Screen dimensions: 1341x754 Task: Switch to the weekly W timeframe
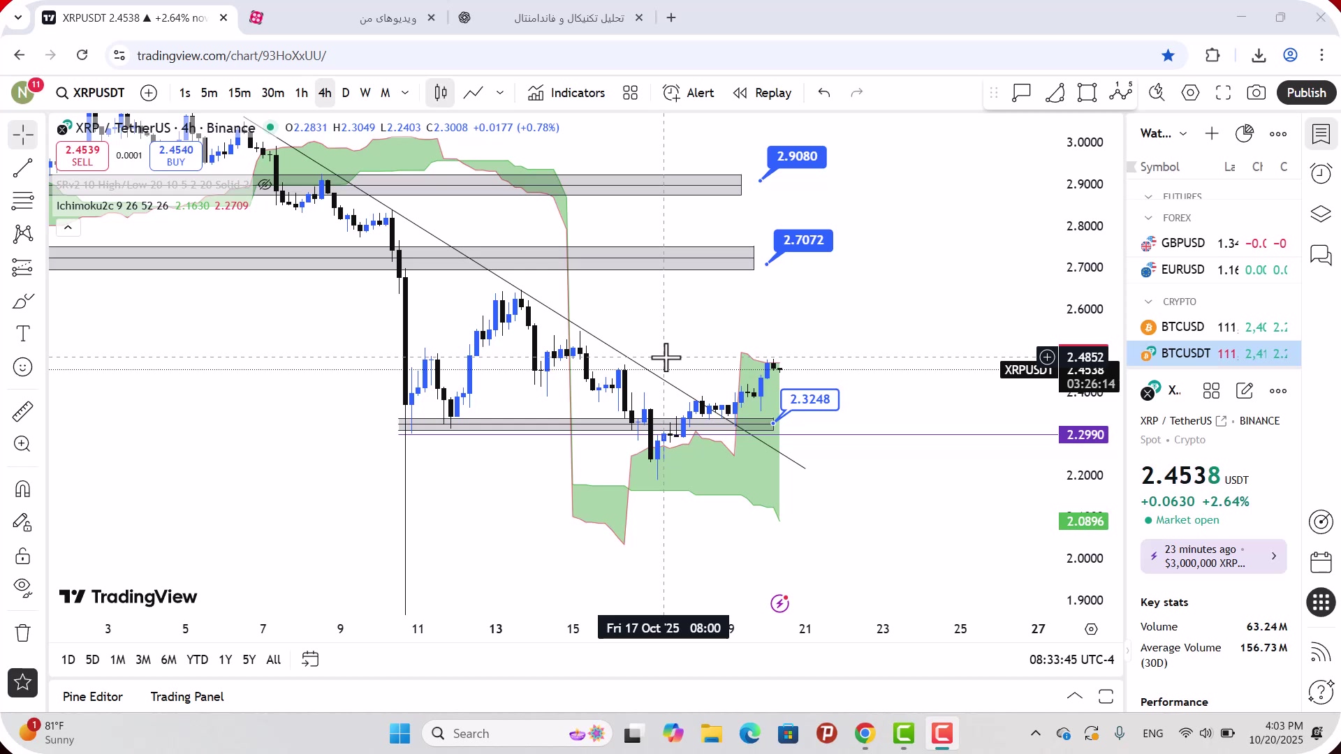pyautogui.click(x=365, y=93)
